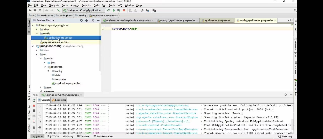Open the run configuration dropdown SpringbootConfigApplication
Image resolution: width=323 pixels, height=139 pixels.
pyautogui.click(x=84, y=10)
